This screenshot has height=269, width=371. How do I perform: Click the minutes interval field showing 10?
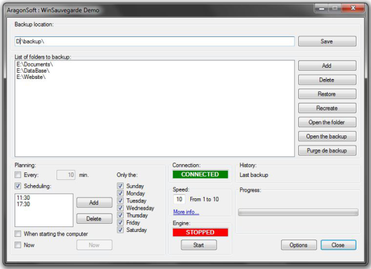pyautogui.click(x=66, y=175)
